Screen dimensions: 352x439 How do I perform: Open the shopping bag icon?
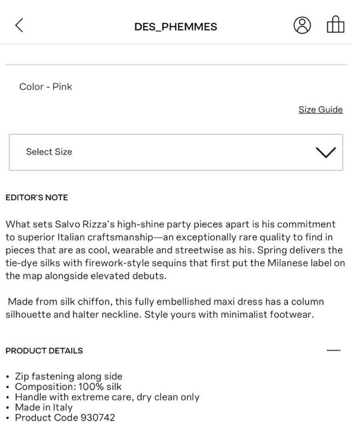click(336, 25)
